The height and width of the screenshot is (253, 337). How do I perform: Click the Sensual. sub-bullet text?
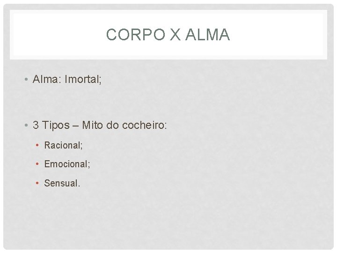(62, 183)
